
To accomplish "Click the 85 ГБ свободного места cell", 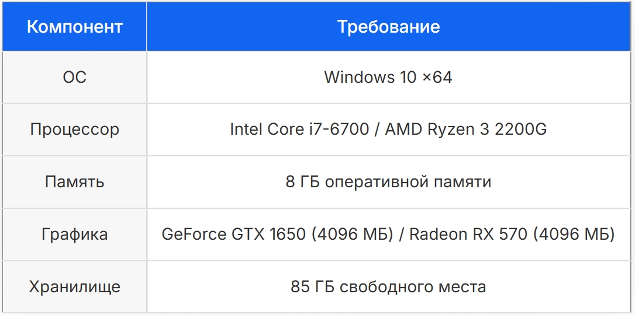I will tap(389, 287).
